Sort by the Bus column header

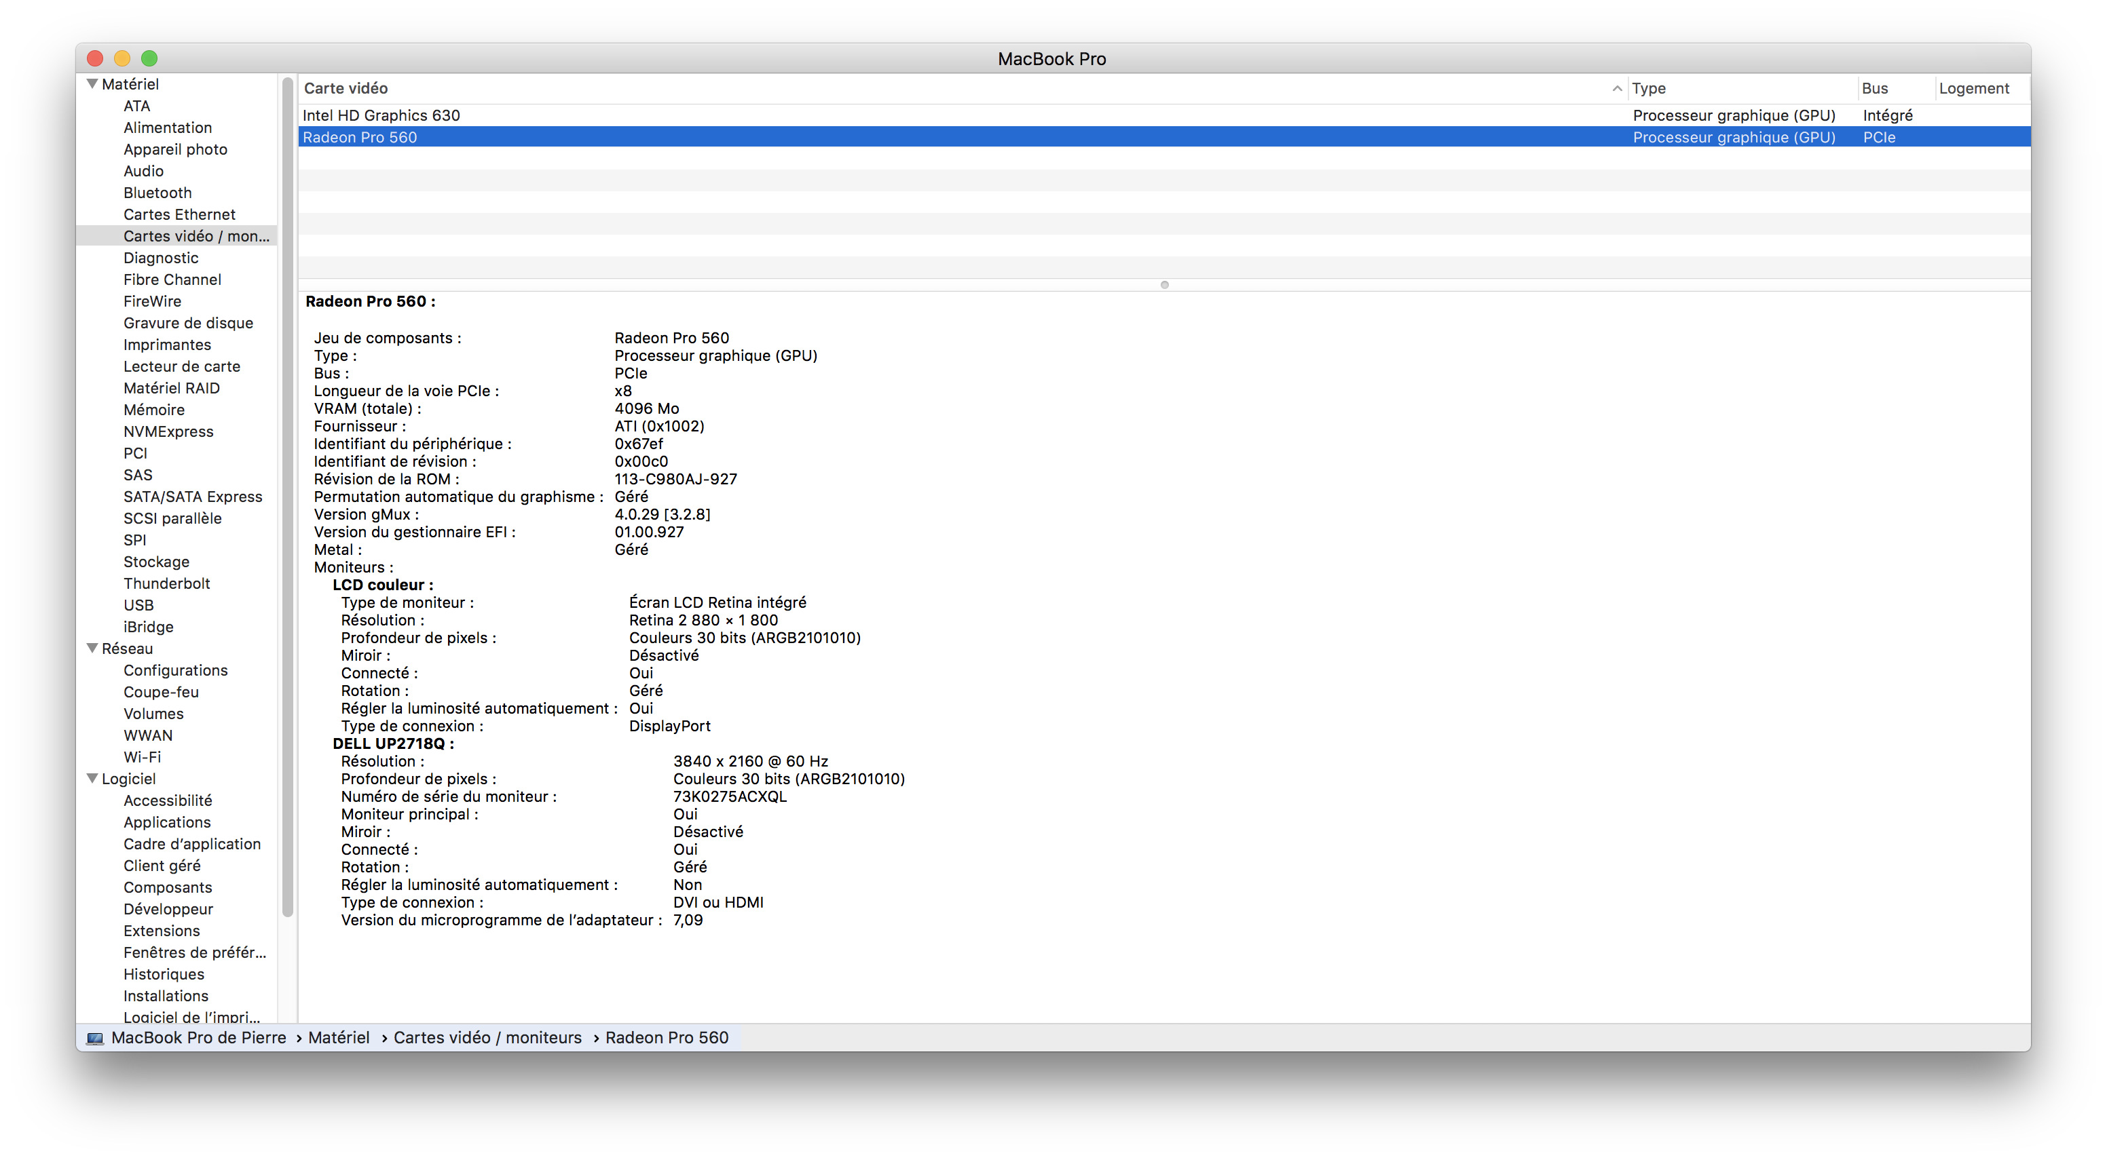coord(1896,88)
